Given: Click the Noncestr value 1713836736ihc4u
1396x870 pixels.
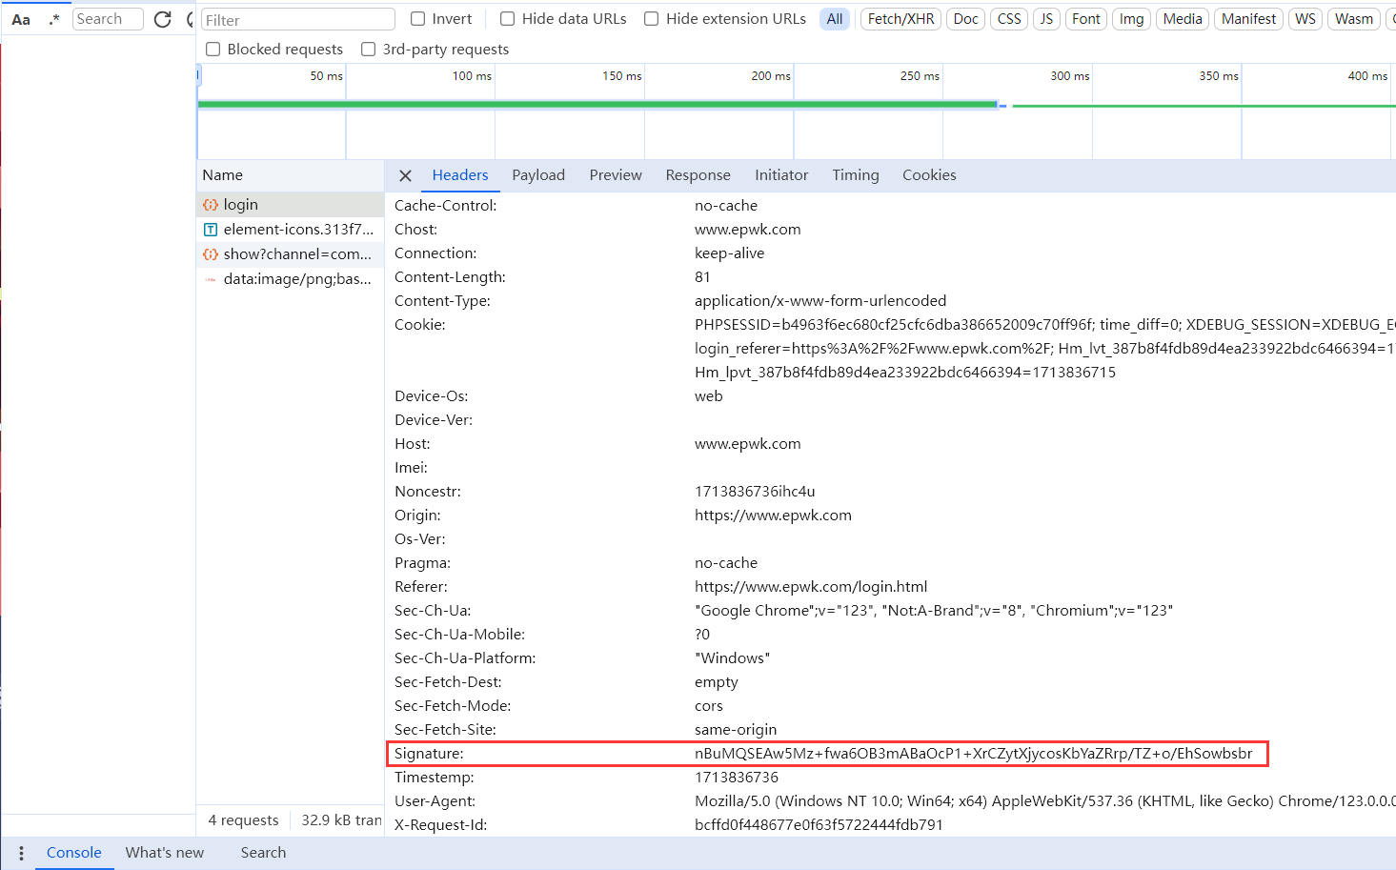Looking at the screenshot, I should pyautogui.click(x=755, y=492).
